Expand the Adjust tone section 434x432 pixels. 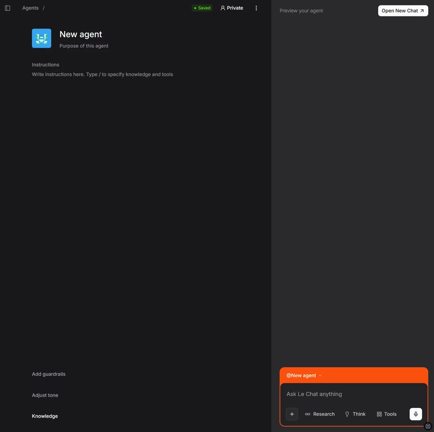click(x=45, y=395)
